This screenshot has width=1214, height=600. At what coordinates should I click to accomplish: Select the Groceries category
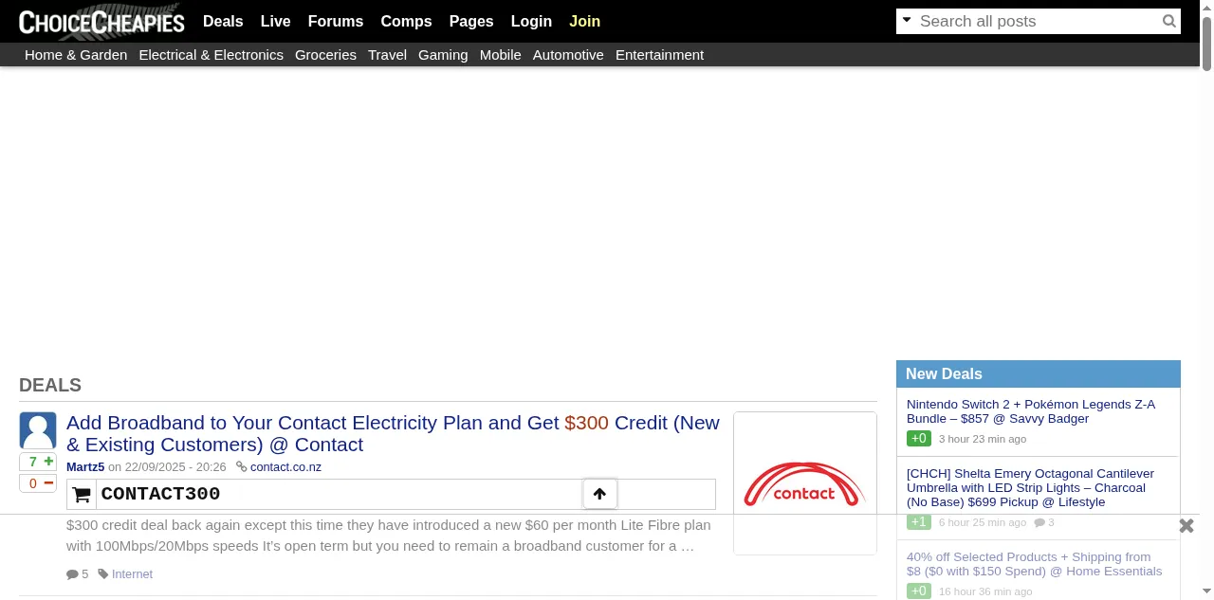point(325,55)
